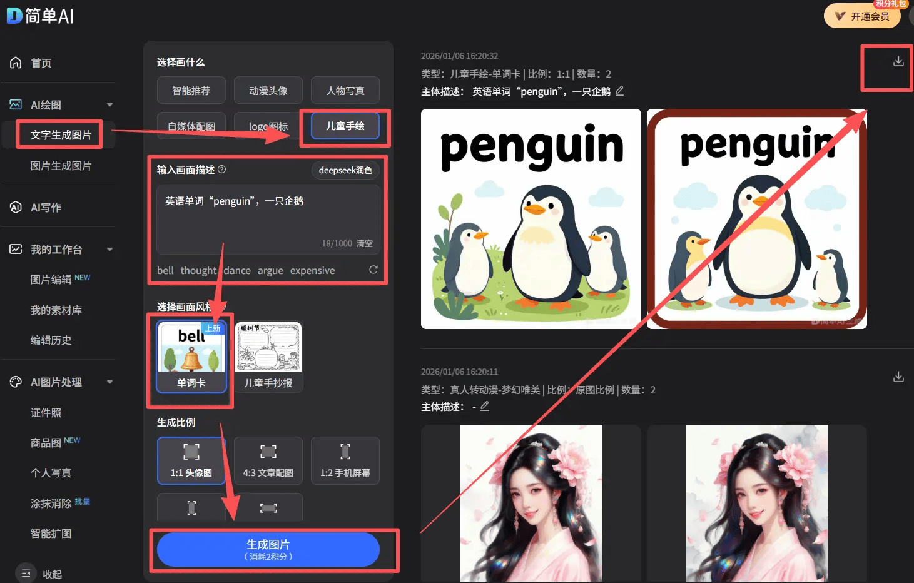914x583 pixels.
Task: Edit the anime result description pencil icon
Action: point(484,407)
